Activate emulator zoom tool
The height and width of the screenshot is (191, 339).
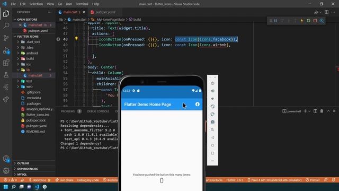point(212,130)
